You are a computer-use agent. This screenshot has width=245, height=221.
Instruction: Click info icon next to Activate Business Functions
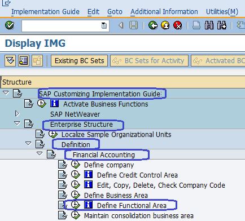(x=54, y=104)
